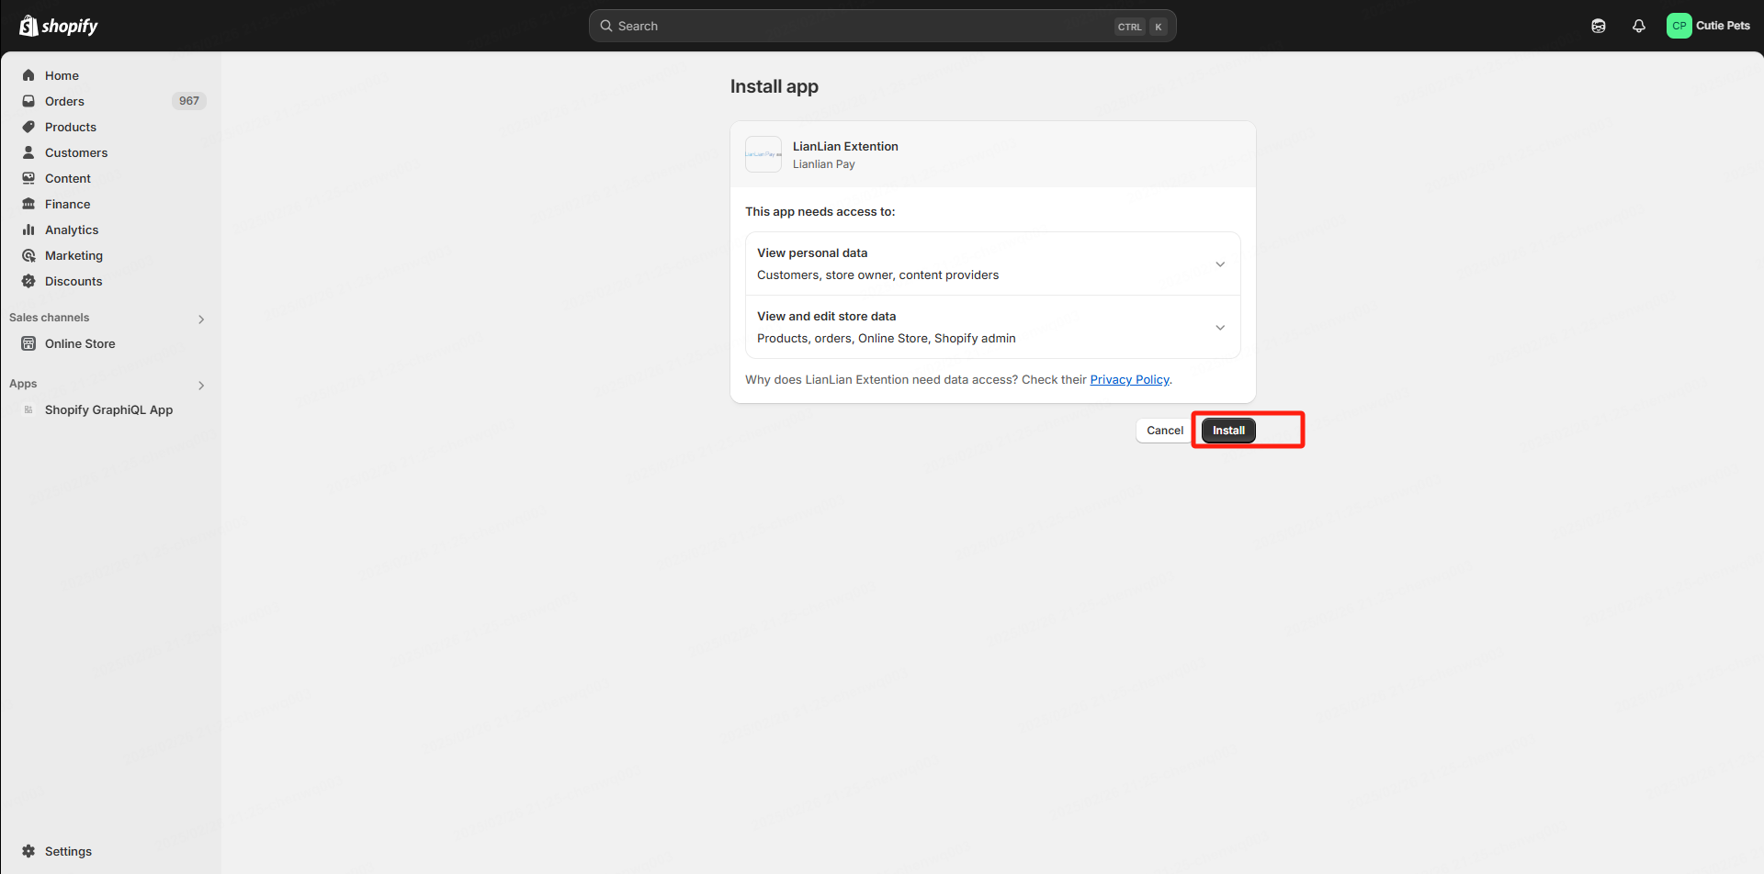The height and width of the screenshot is (874, 1764).
Task: Expand the Sales channels section
Action: [201, 319]
